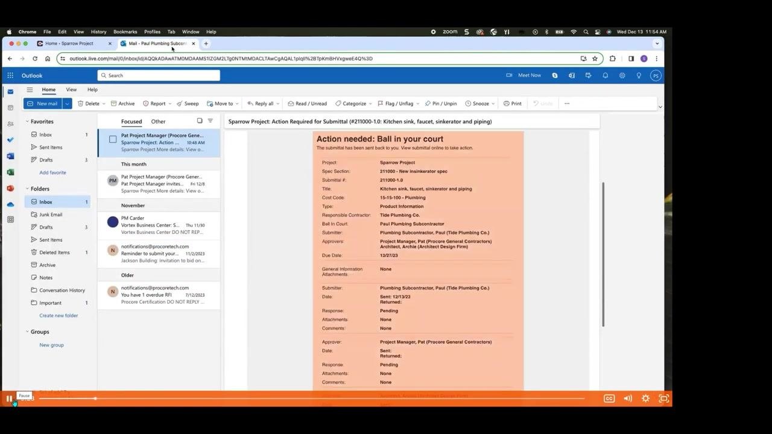The height and width of the screenshot is (434, 772).
Task: Click the Create new folder link
Action: [59, 315]
